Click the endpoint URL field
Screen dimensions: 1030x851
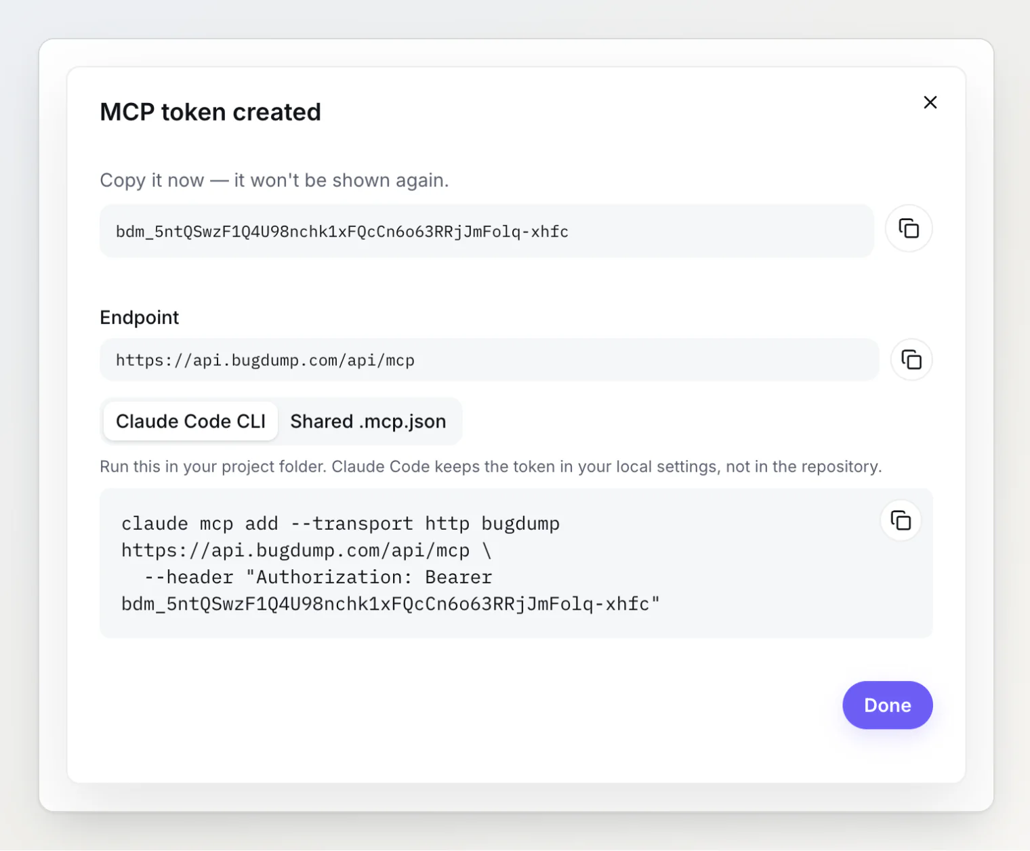[489, 360]
